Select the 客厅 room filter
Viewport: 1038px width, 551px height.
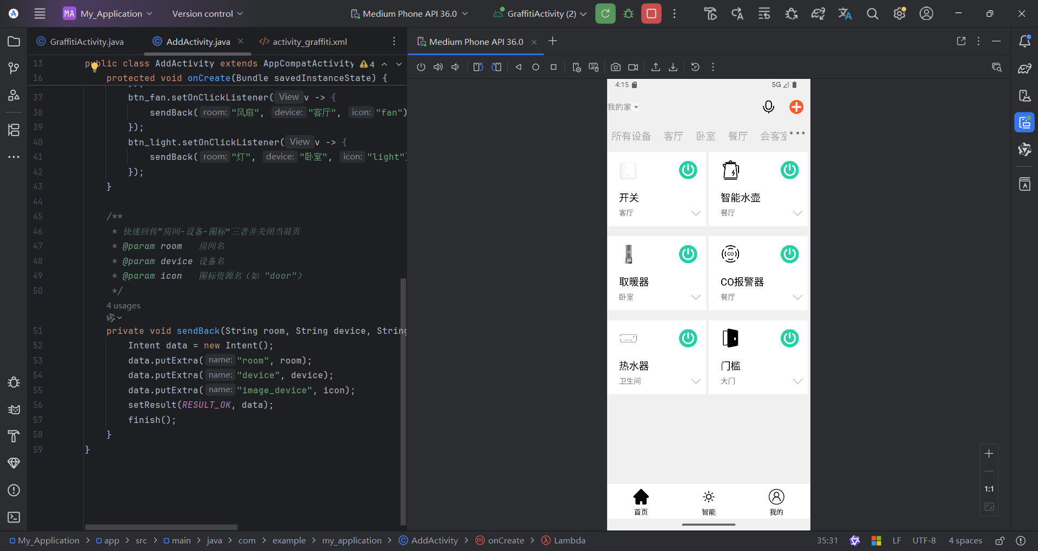coord(673,136)
